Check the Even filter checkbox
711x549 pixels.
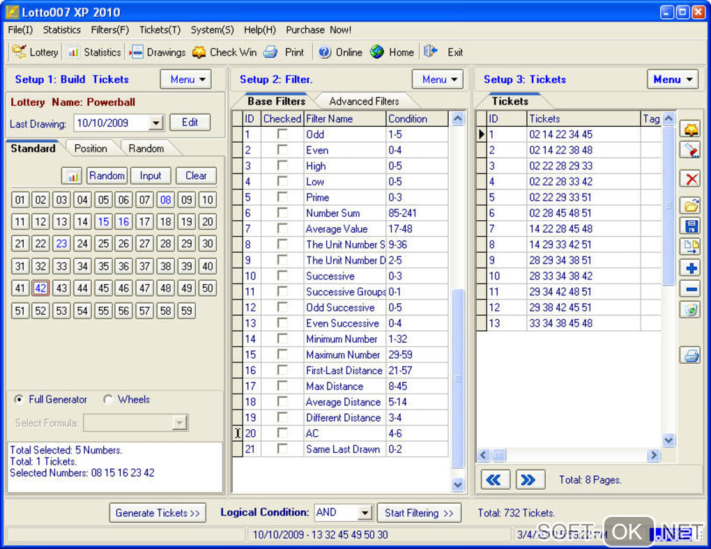pyautogui.click(x=282, y=150)
